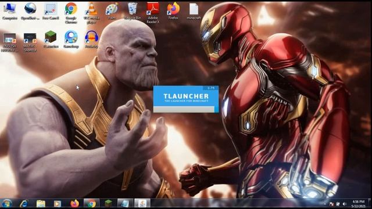Viewport: 372px width, 209px height.
Task: Launch Internet Explorer from the taskbar
Action: click(x=24, y=203)
